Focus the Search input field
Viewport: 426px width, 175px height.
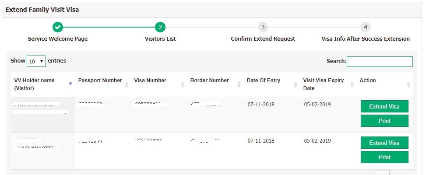[x=380, y=62]
